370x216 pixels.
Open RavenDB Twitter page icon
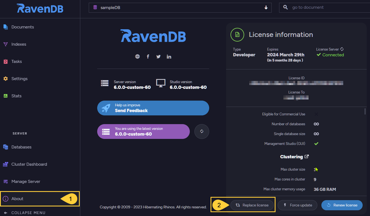coord(158,57)
